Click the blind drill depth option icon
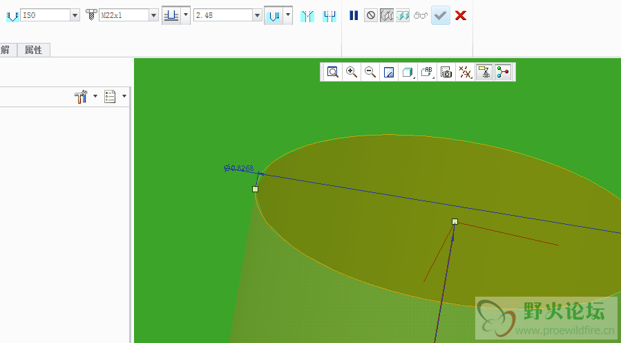 point(171,16)
